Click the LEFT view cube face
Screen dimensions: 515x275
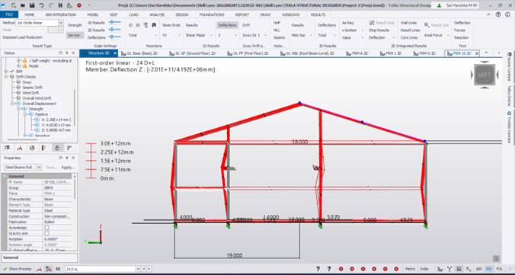[485, 75]
